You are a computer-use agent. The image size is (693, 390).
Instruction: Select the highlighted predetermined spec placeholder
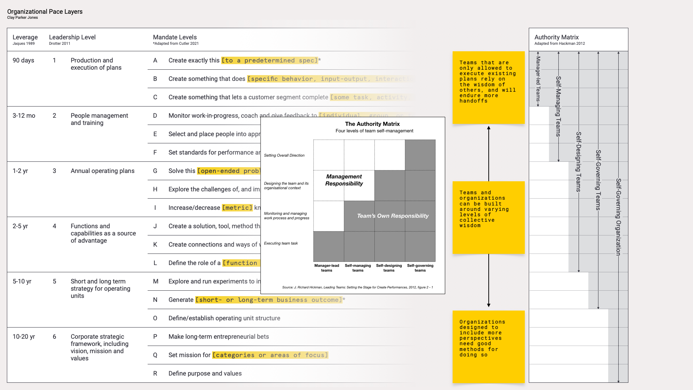coord(269,60)
